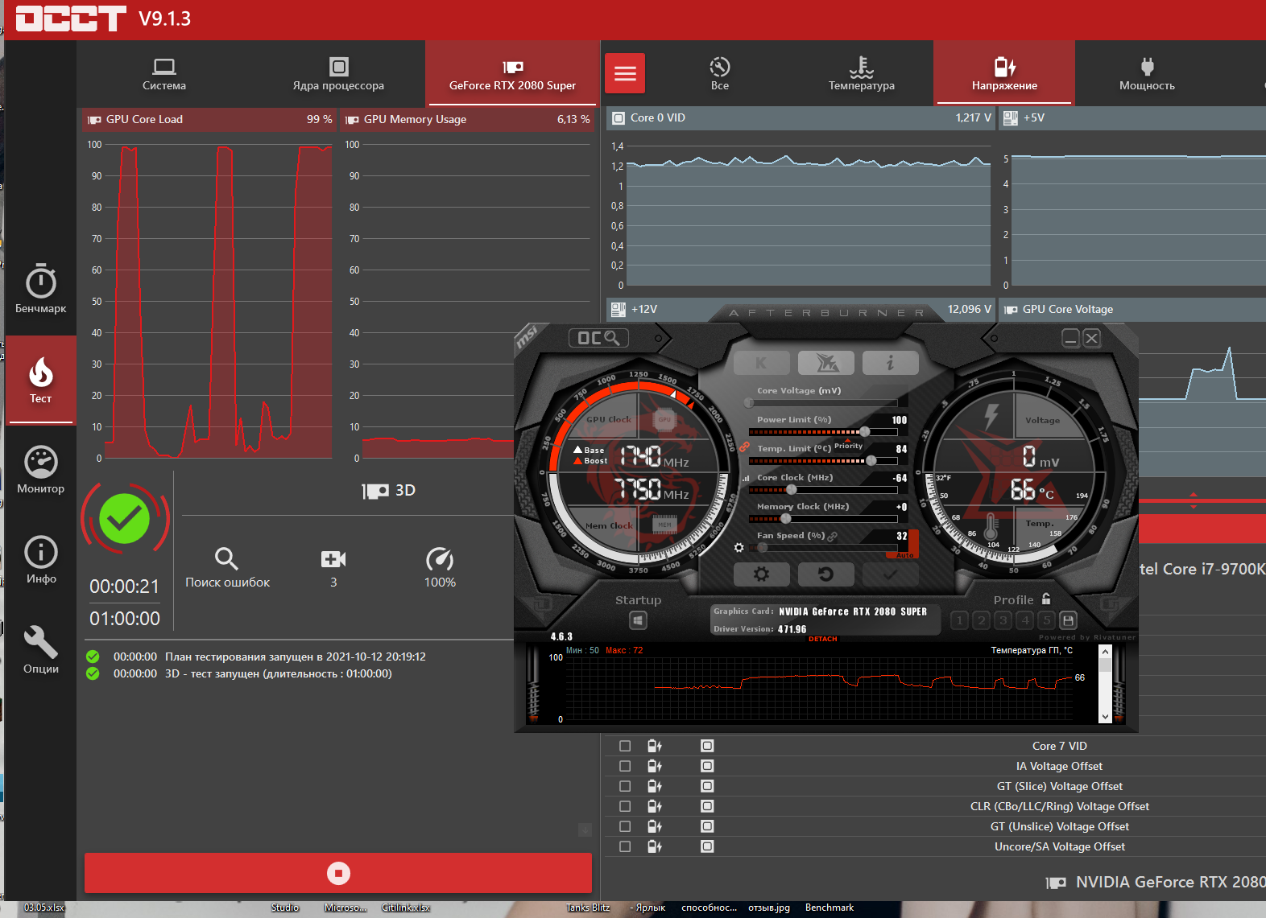Check the Core 7 VID checkbox
This screenshot has height=918, width=1266.
coord(625,746)
